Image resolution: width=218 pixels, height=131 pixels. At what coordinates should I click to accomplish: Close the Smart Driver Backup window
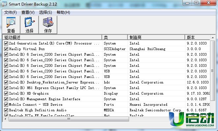click(x=208, y=3)
